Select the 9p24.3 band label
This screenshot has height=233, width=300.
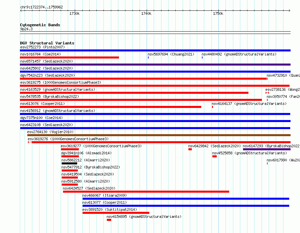point(26,29)
